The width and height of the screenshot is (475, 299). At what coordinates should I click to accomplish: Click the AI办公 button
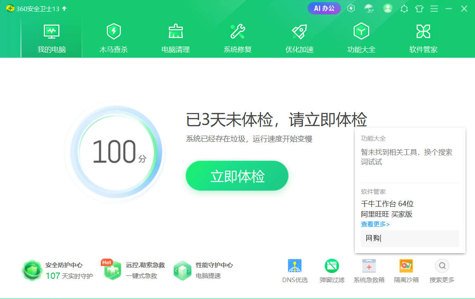[324, 8]
